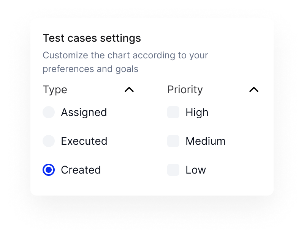The width and height of the screenshot is (304, 238).
Task: Click the High label text
Action: pos(197,113)
